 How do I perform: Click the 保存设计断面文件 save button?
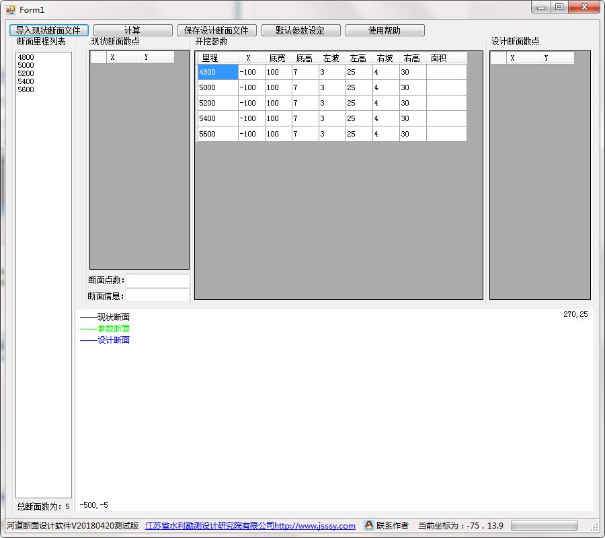pos(217,30)
